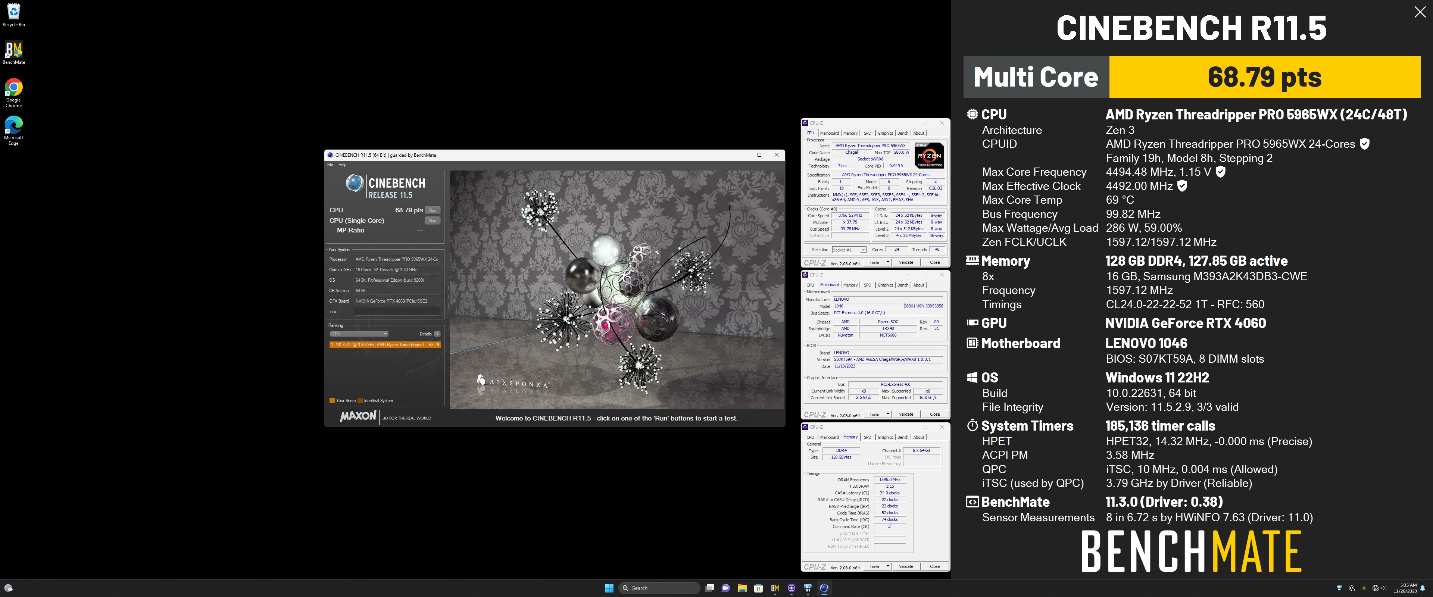Click the HWiNFO icon in the system tray

click(1340, 588)
